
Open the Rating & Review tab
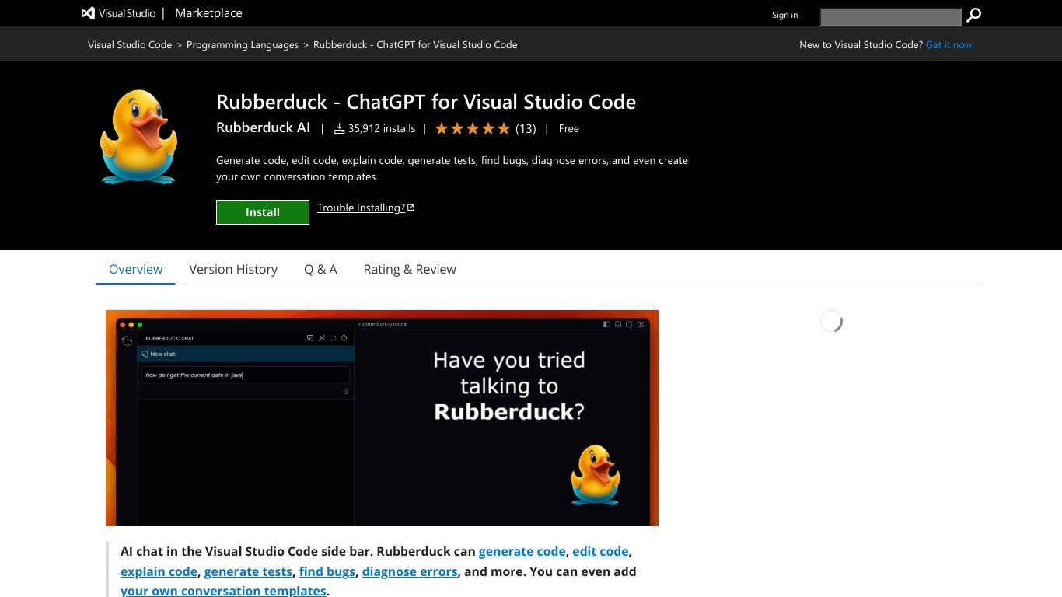(x=410, y=269)
